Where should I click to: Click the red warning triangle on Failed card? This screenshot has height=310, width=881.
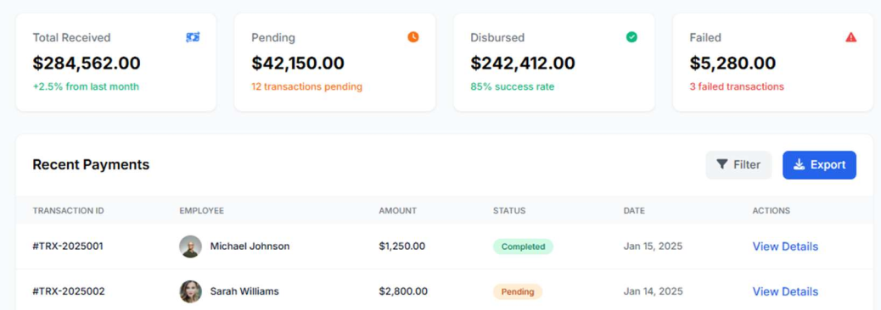coord(850,37)
